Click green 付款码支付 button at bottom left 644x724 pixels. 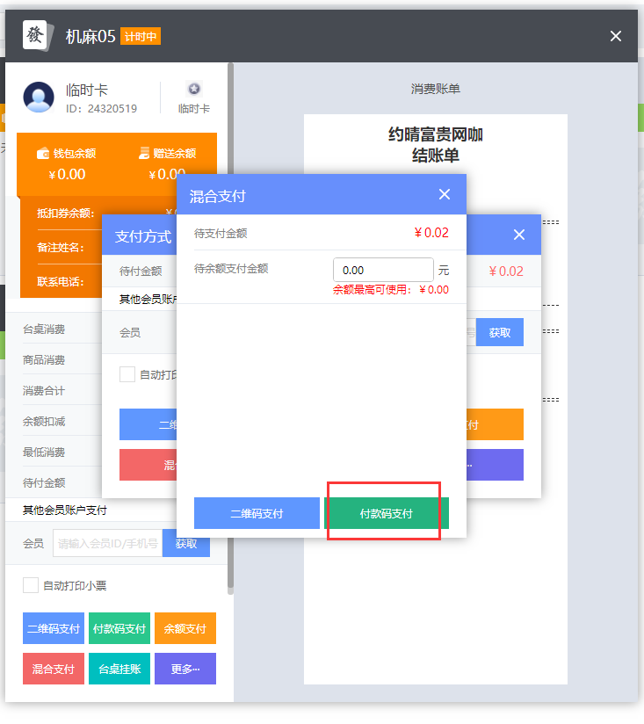(119, 628)
